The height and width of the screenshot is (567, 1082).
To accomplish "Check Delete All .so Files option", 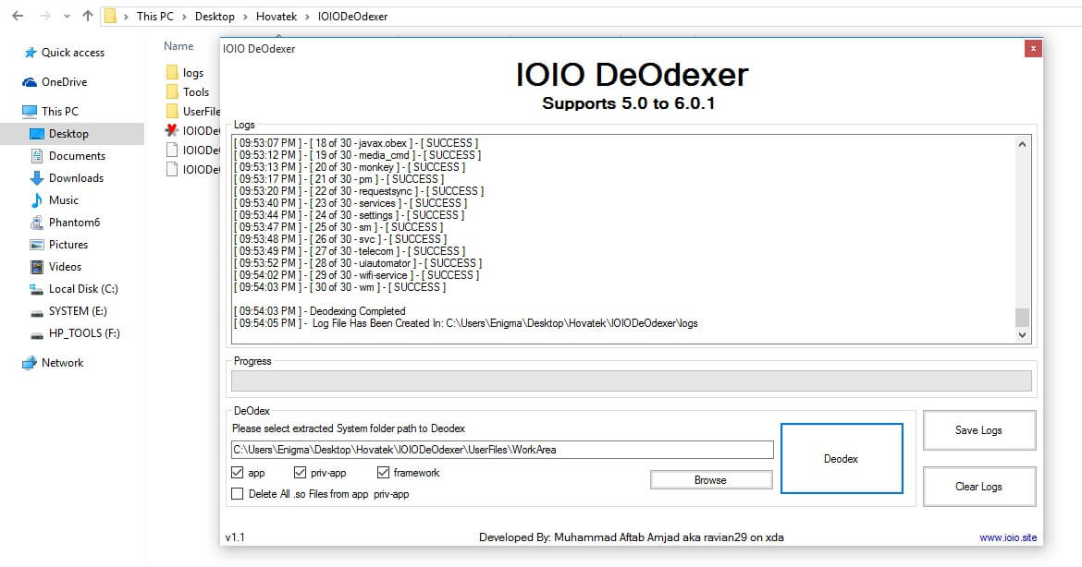I will [238, 493].
